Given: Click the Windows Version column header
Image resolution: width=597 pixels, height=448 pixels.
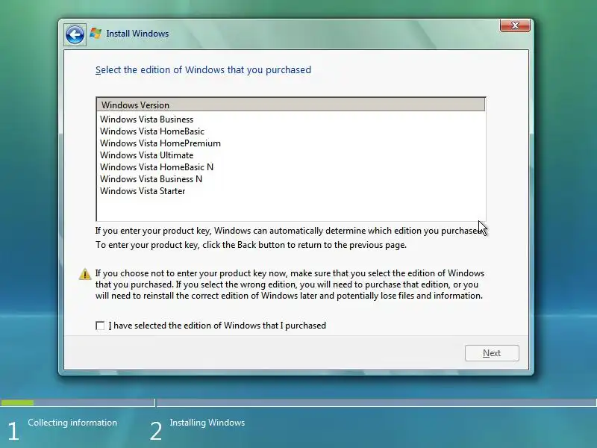Looking at the screenshot, I should 291,105.
